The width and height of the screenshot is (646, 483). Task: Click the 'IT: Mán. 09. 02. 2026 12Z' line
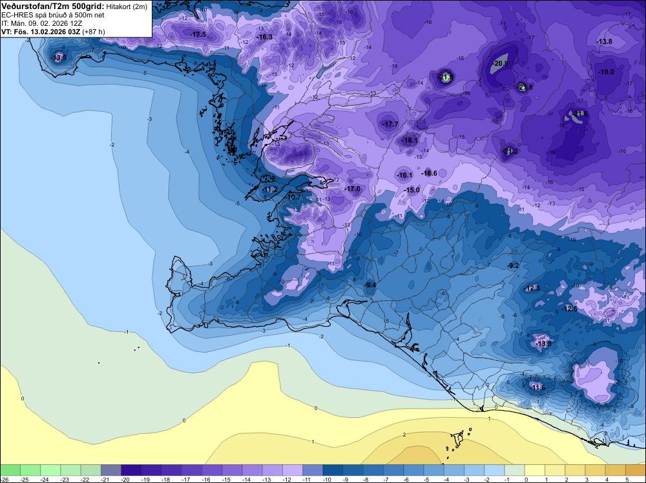41,23
